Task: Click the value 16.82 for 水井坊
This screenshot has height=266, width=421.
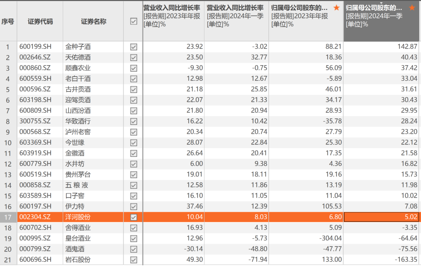Action: pos(409,163)
